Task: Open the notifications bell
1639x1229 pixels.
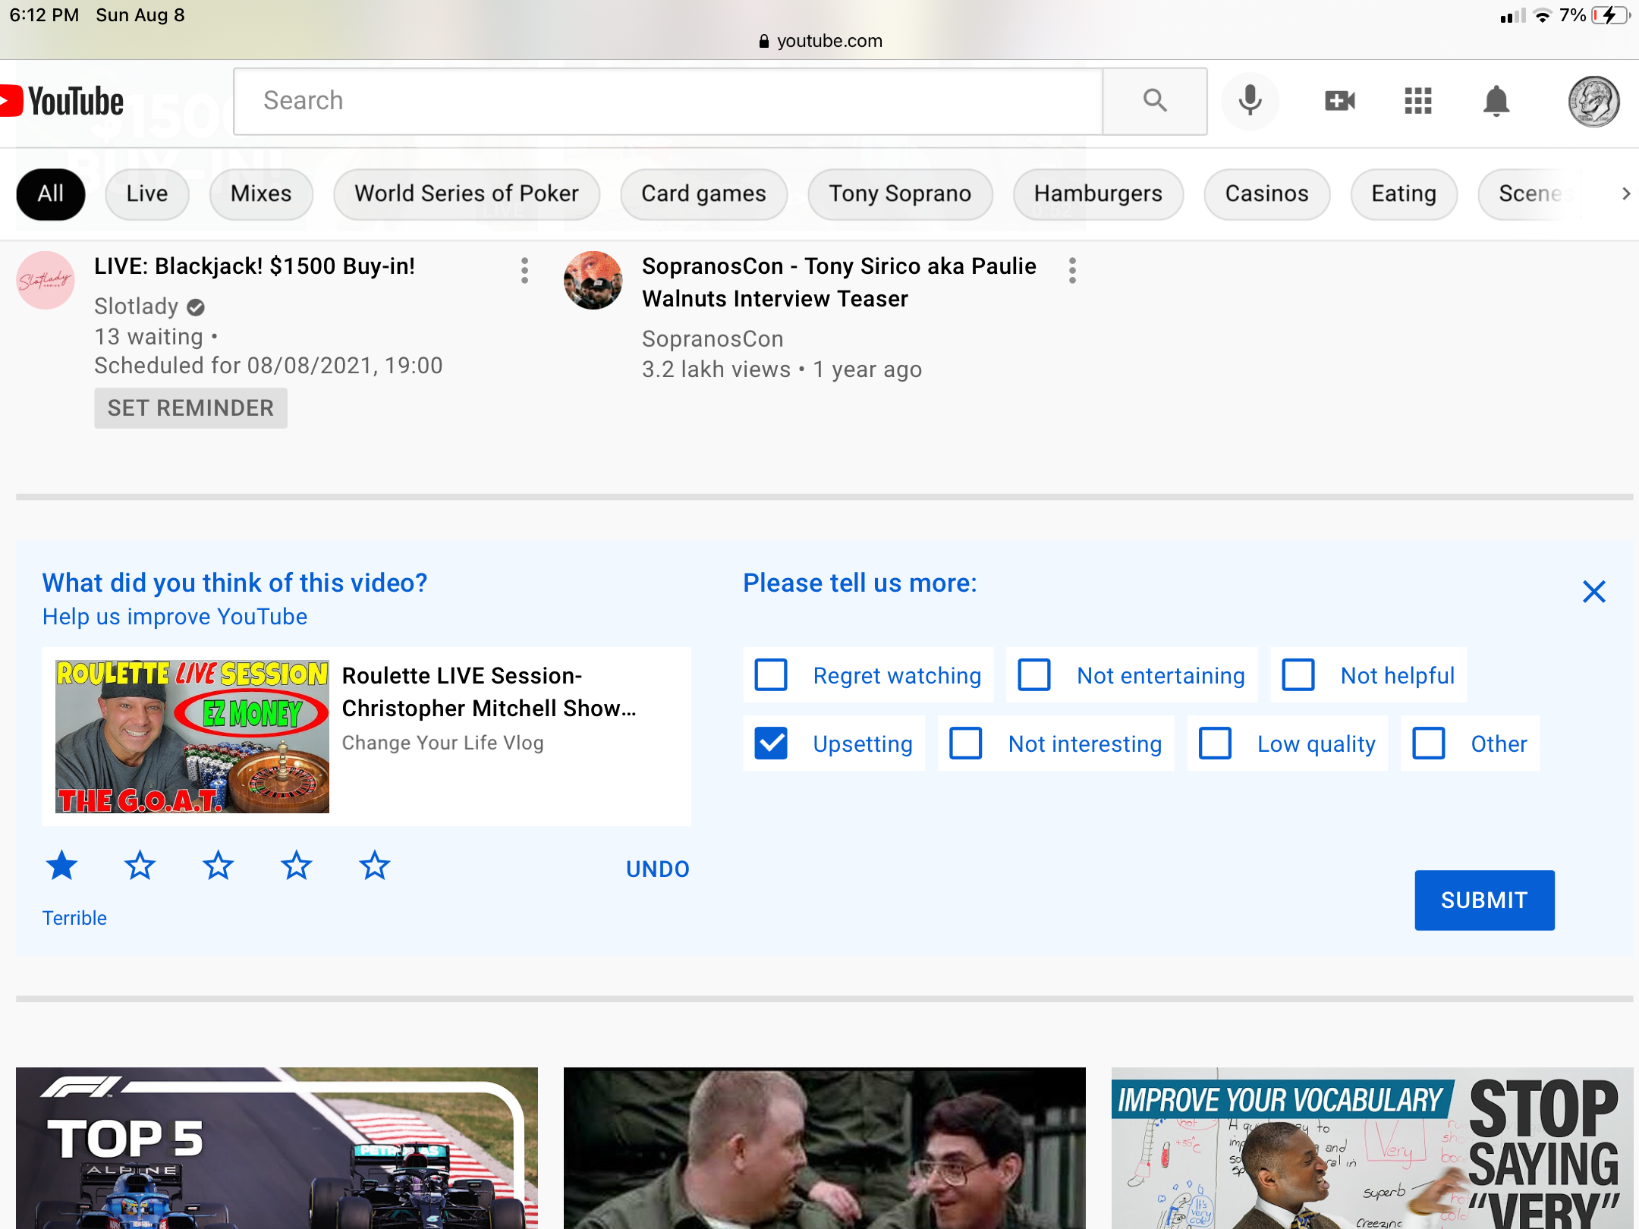Action: click(x=1496, y=101)
